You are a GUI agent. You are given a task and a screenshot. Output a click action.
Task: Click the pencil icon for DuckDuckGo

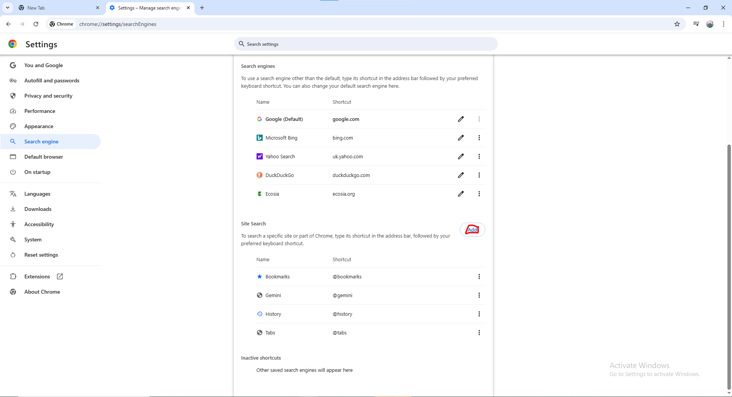pyautogui.click(x=461, y=175)
